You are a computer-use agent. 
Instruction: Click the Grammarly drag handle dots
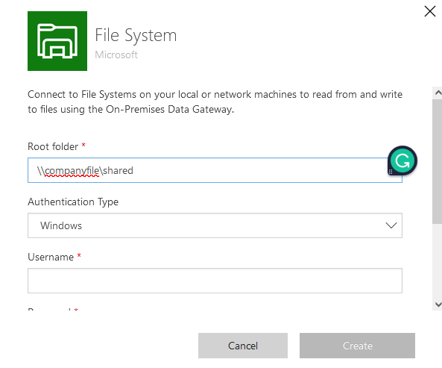[391, 172]
